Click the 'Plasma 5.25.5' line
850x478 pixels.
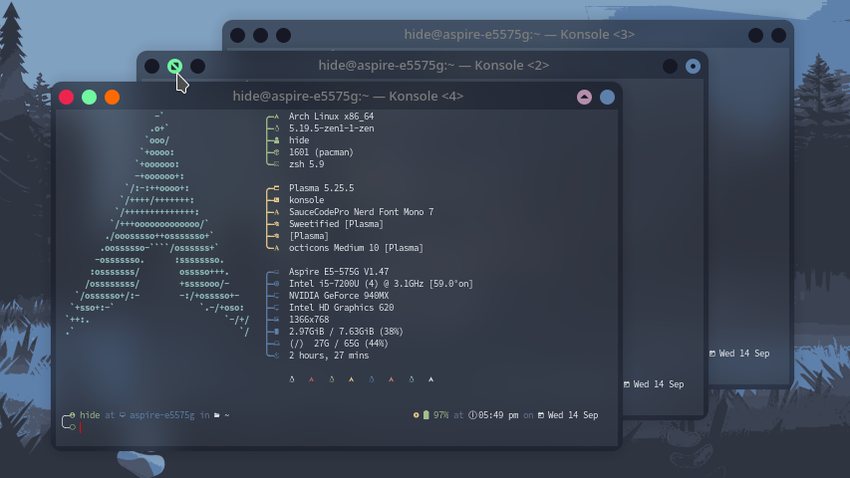click(x=321, y=188)
